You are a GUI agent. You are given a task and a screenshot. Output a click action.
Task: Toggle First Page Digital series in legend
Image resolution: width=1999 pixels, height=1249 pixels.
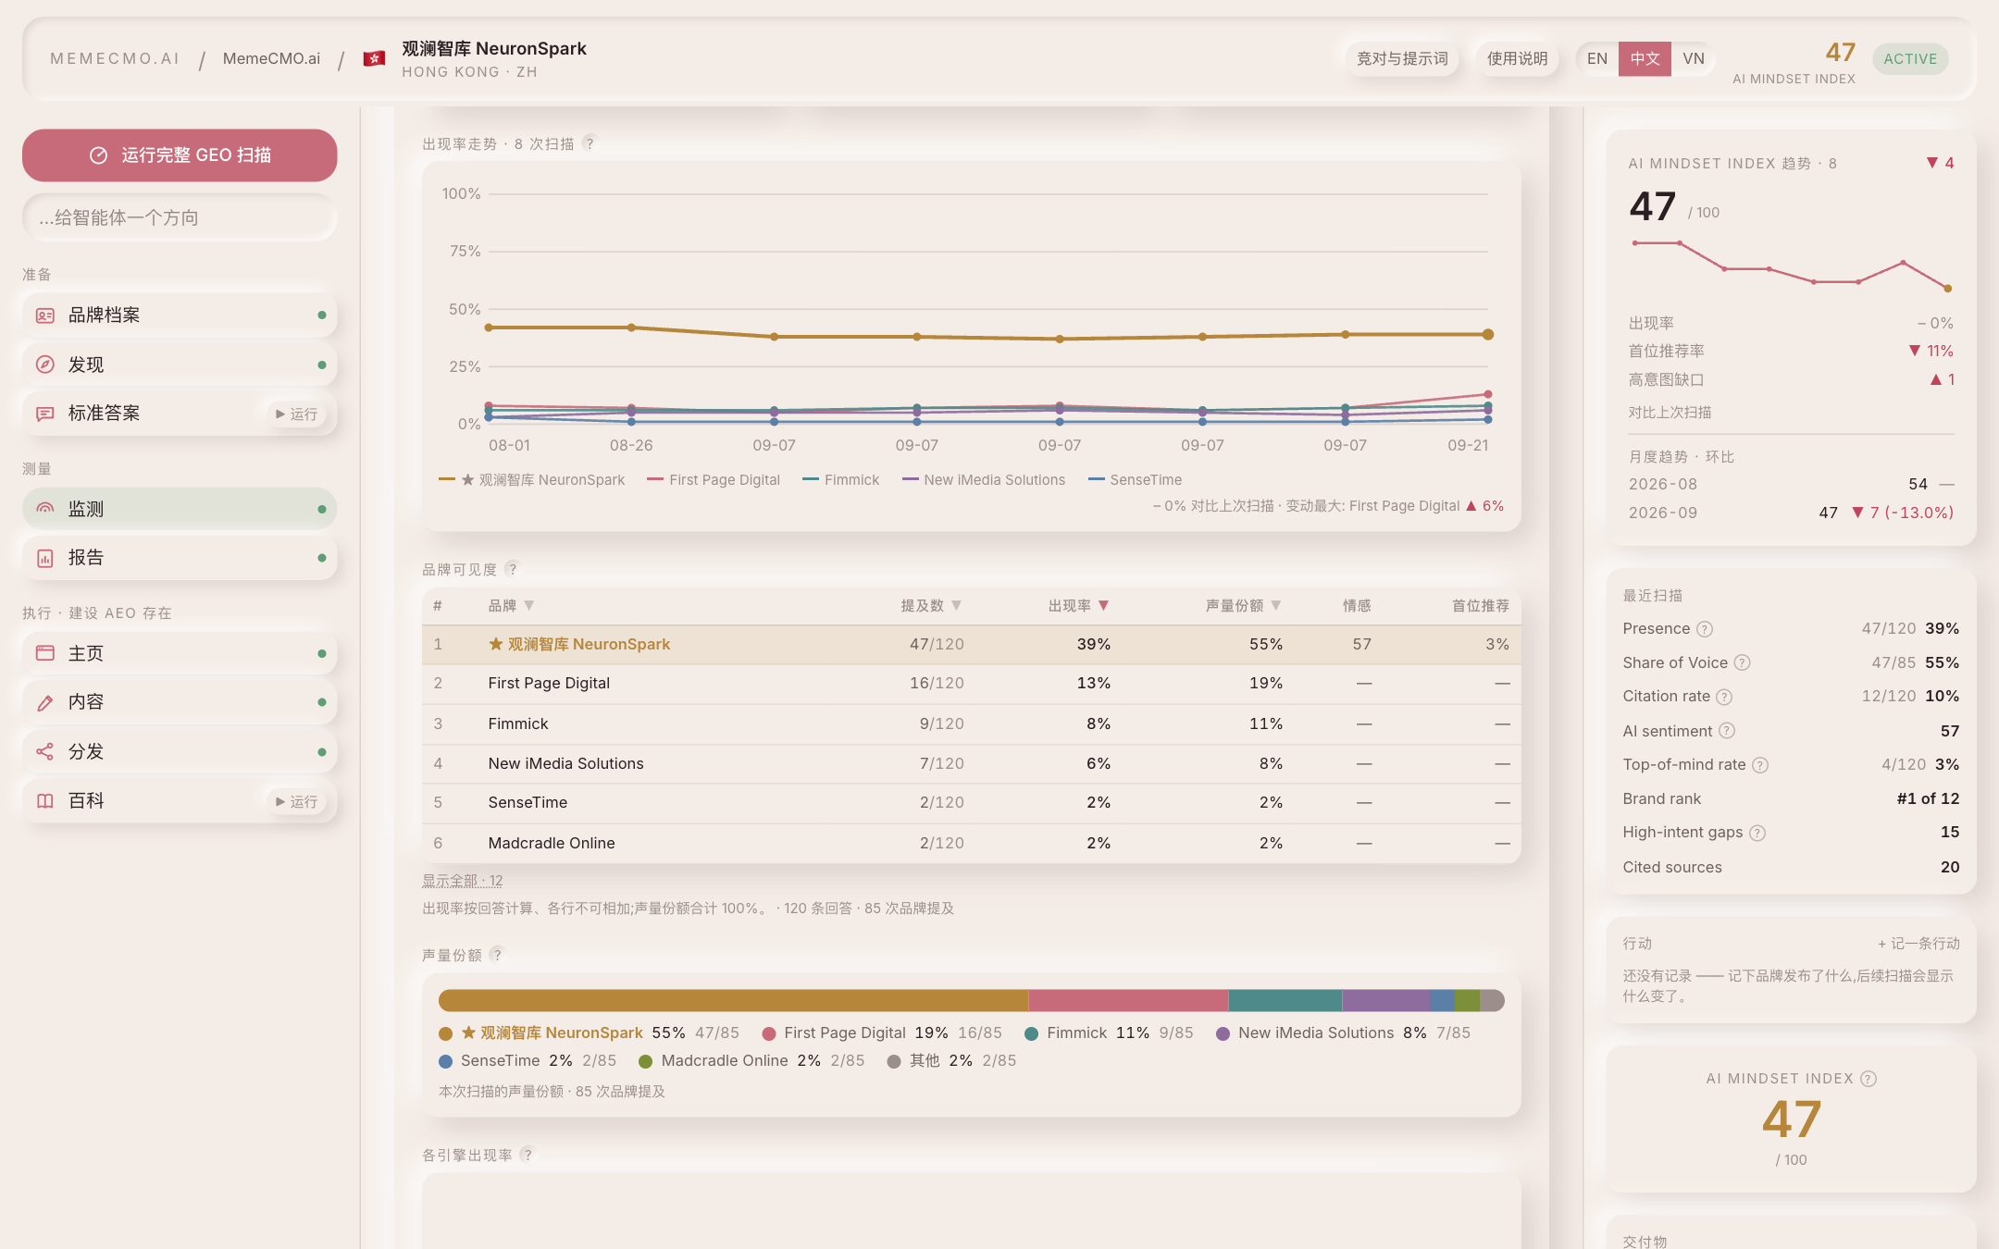point(714,480)
